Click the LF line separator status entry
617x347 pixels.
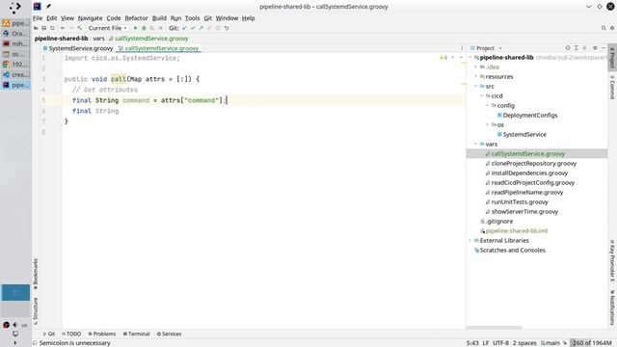[486, 343]
